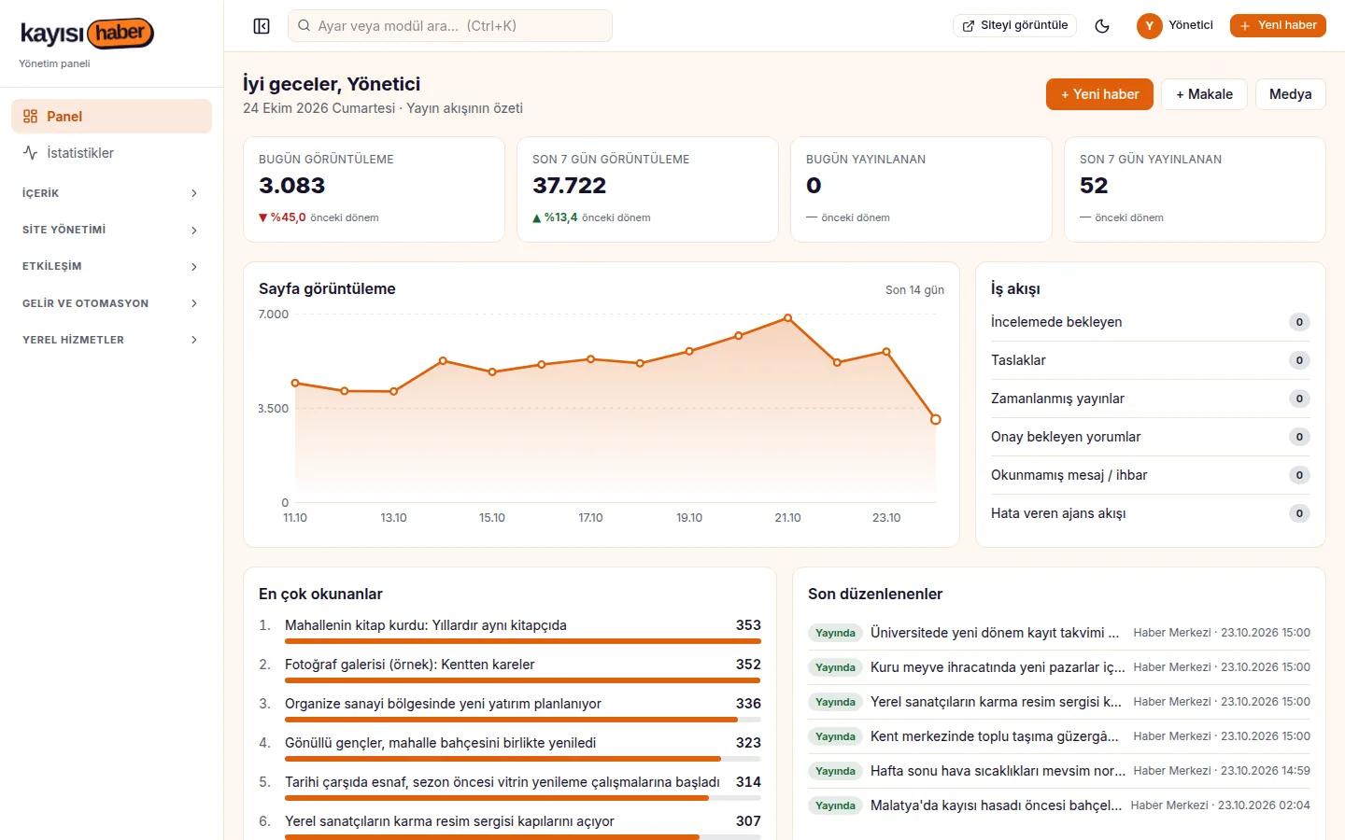Open the İncelemede bekleyen workflow row

[x=1151, y=322]
